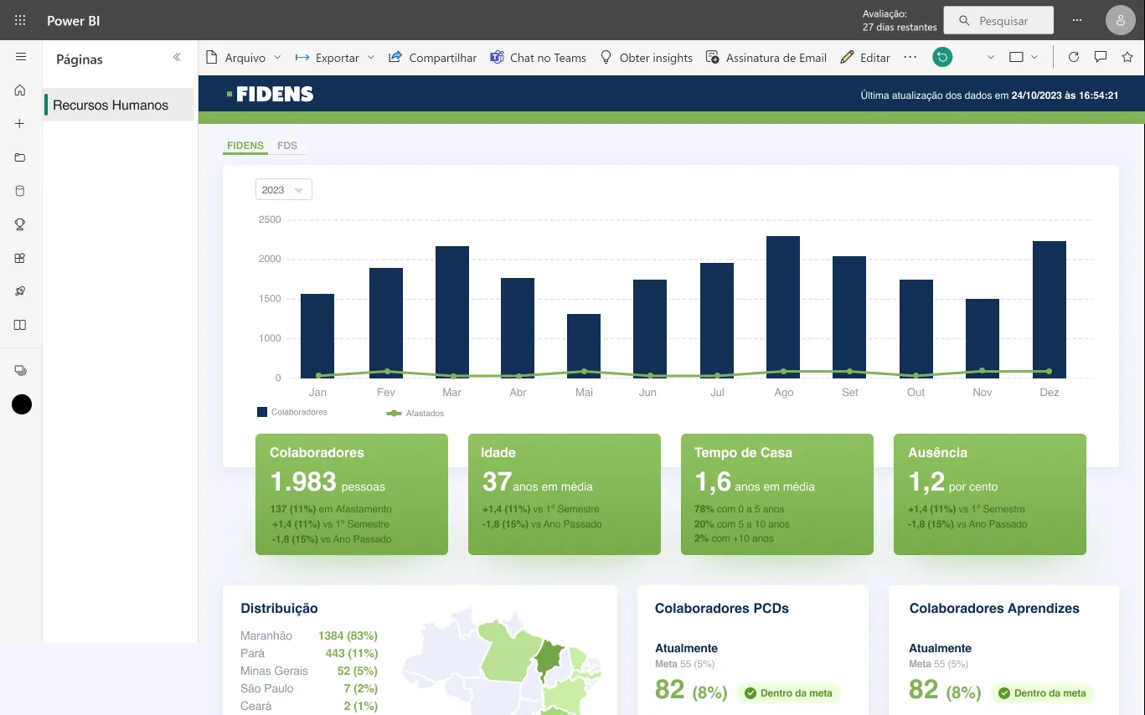1145x715 pixels.
Task: Open the data hub cylinder icon
Action: pyautogui.click(x=20, y=191)
